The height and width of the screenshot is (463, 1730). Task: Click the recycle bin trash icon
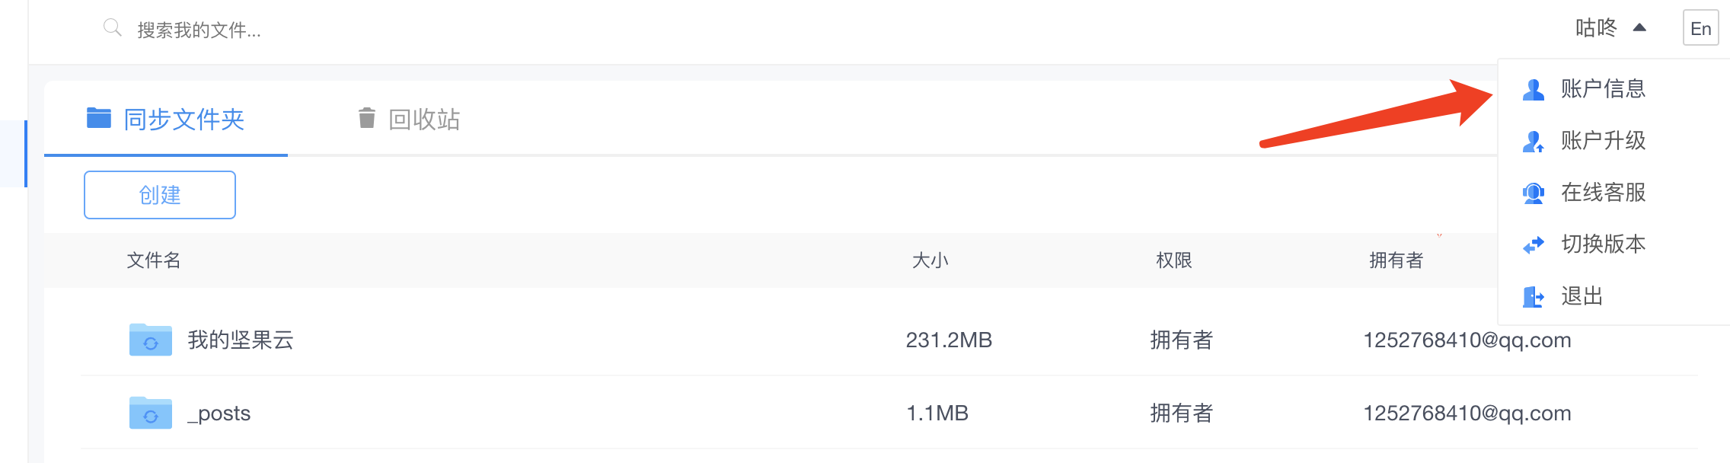point(367,118)
